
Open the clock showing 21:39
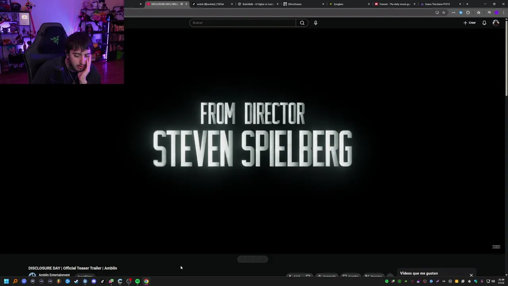501,281
